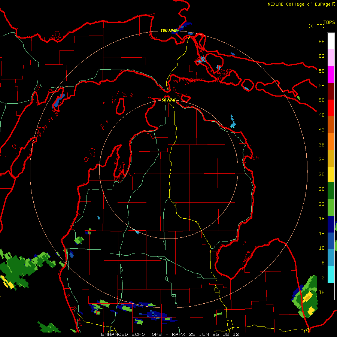Click the legend value "66"

(x=322, y=41)
